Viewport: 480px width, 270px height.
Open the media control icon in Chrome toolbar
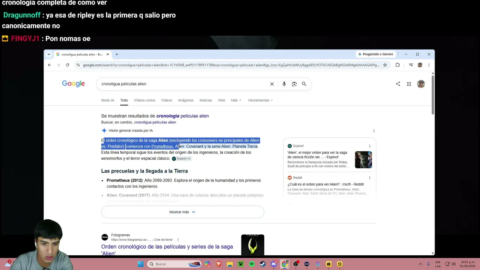tap(411, 65)
